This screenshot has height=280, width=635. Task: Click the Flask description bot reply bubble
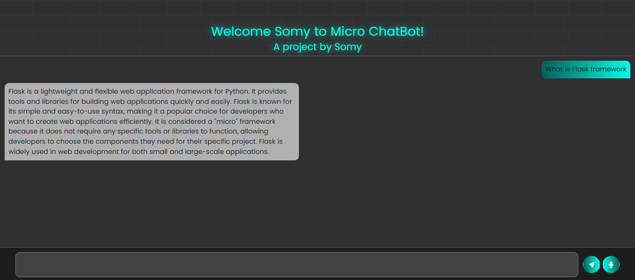[x=152, y=121]
